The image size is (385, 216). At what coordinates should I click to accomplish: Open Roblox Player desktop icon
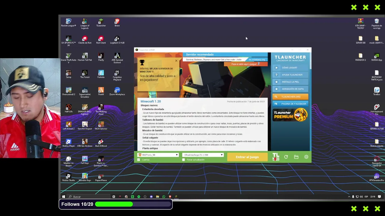point(69,143)
